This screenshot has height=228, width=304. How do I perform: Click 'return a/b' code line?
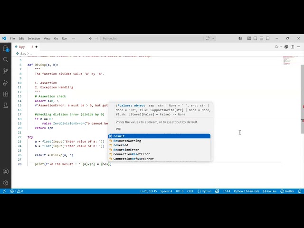44,128
